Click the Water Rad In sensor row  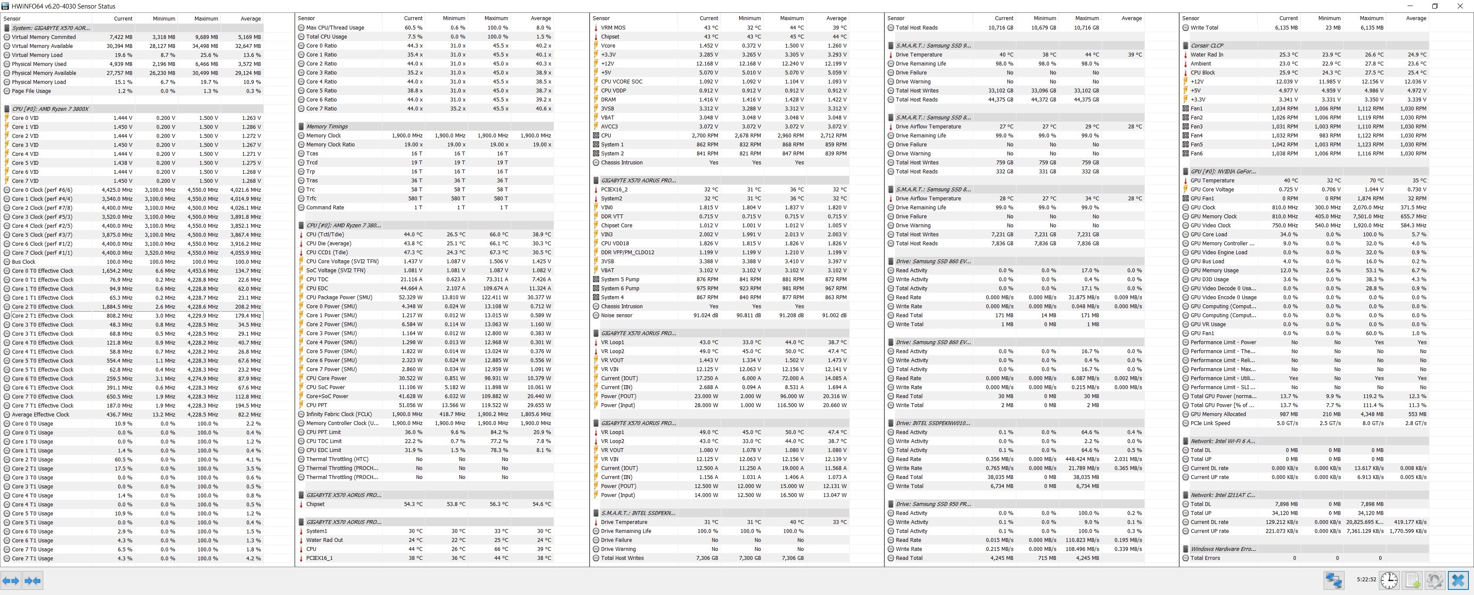click(1207, 55)
